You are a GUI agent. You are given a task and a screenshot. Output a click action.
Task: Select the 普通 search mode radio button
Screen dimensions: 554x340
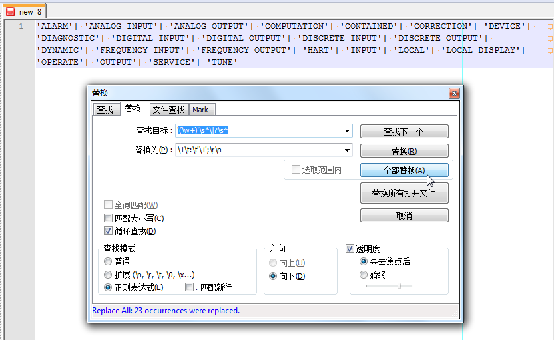coord(108,262)
